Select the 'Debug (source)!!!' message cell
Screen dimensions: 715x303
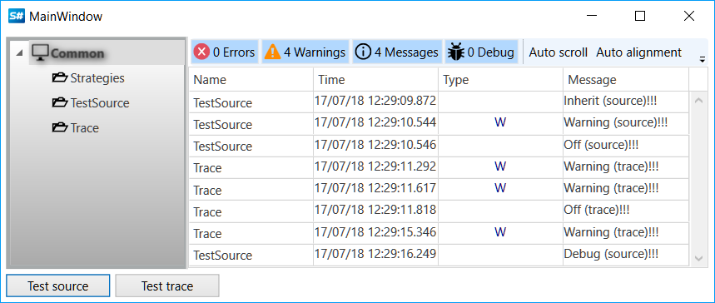[x=626, y=254]
